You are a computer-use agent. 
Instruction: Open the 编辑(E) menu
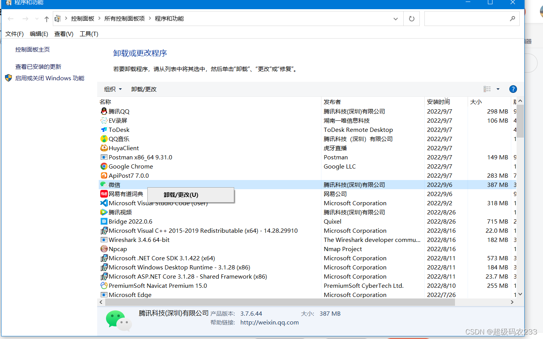39,34
